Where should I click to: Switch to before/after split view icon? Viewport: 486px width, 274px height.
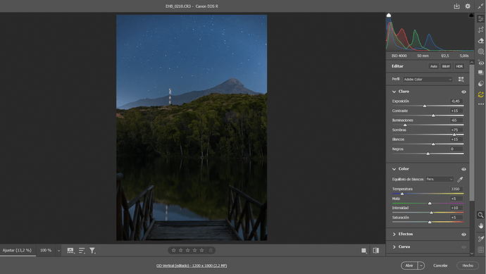click(x=376, y=251)
